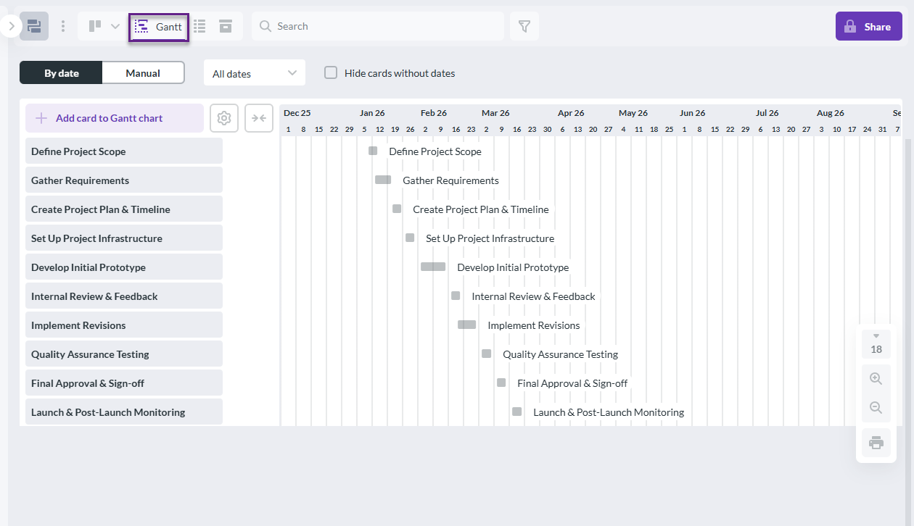Viewport: 914px width, 526px height.
Task: Click the Share button
Action: tap(868, 25)
